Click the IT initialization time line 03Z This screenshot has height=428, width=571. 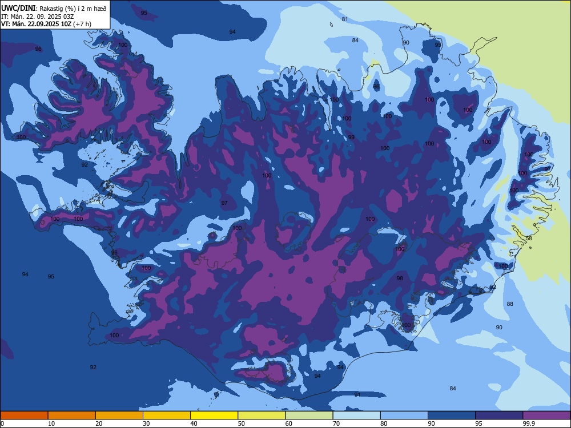[38, 17]
